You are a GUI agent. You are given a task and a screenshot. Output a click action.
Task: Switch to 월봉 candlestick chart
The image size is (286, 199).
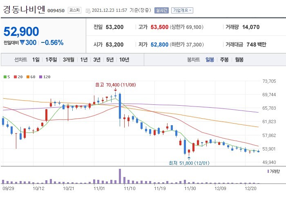[239, 60]
